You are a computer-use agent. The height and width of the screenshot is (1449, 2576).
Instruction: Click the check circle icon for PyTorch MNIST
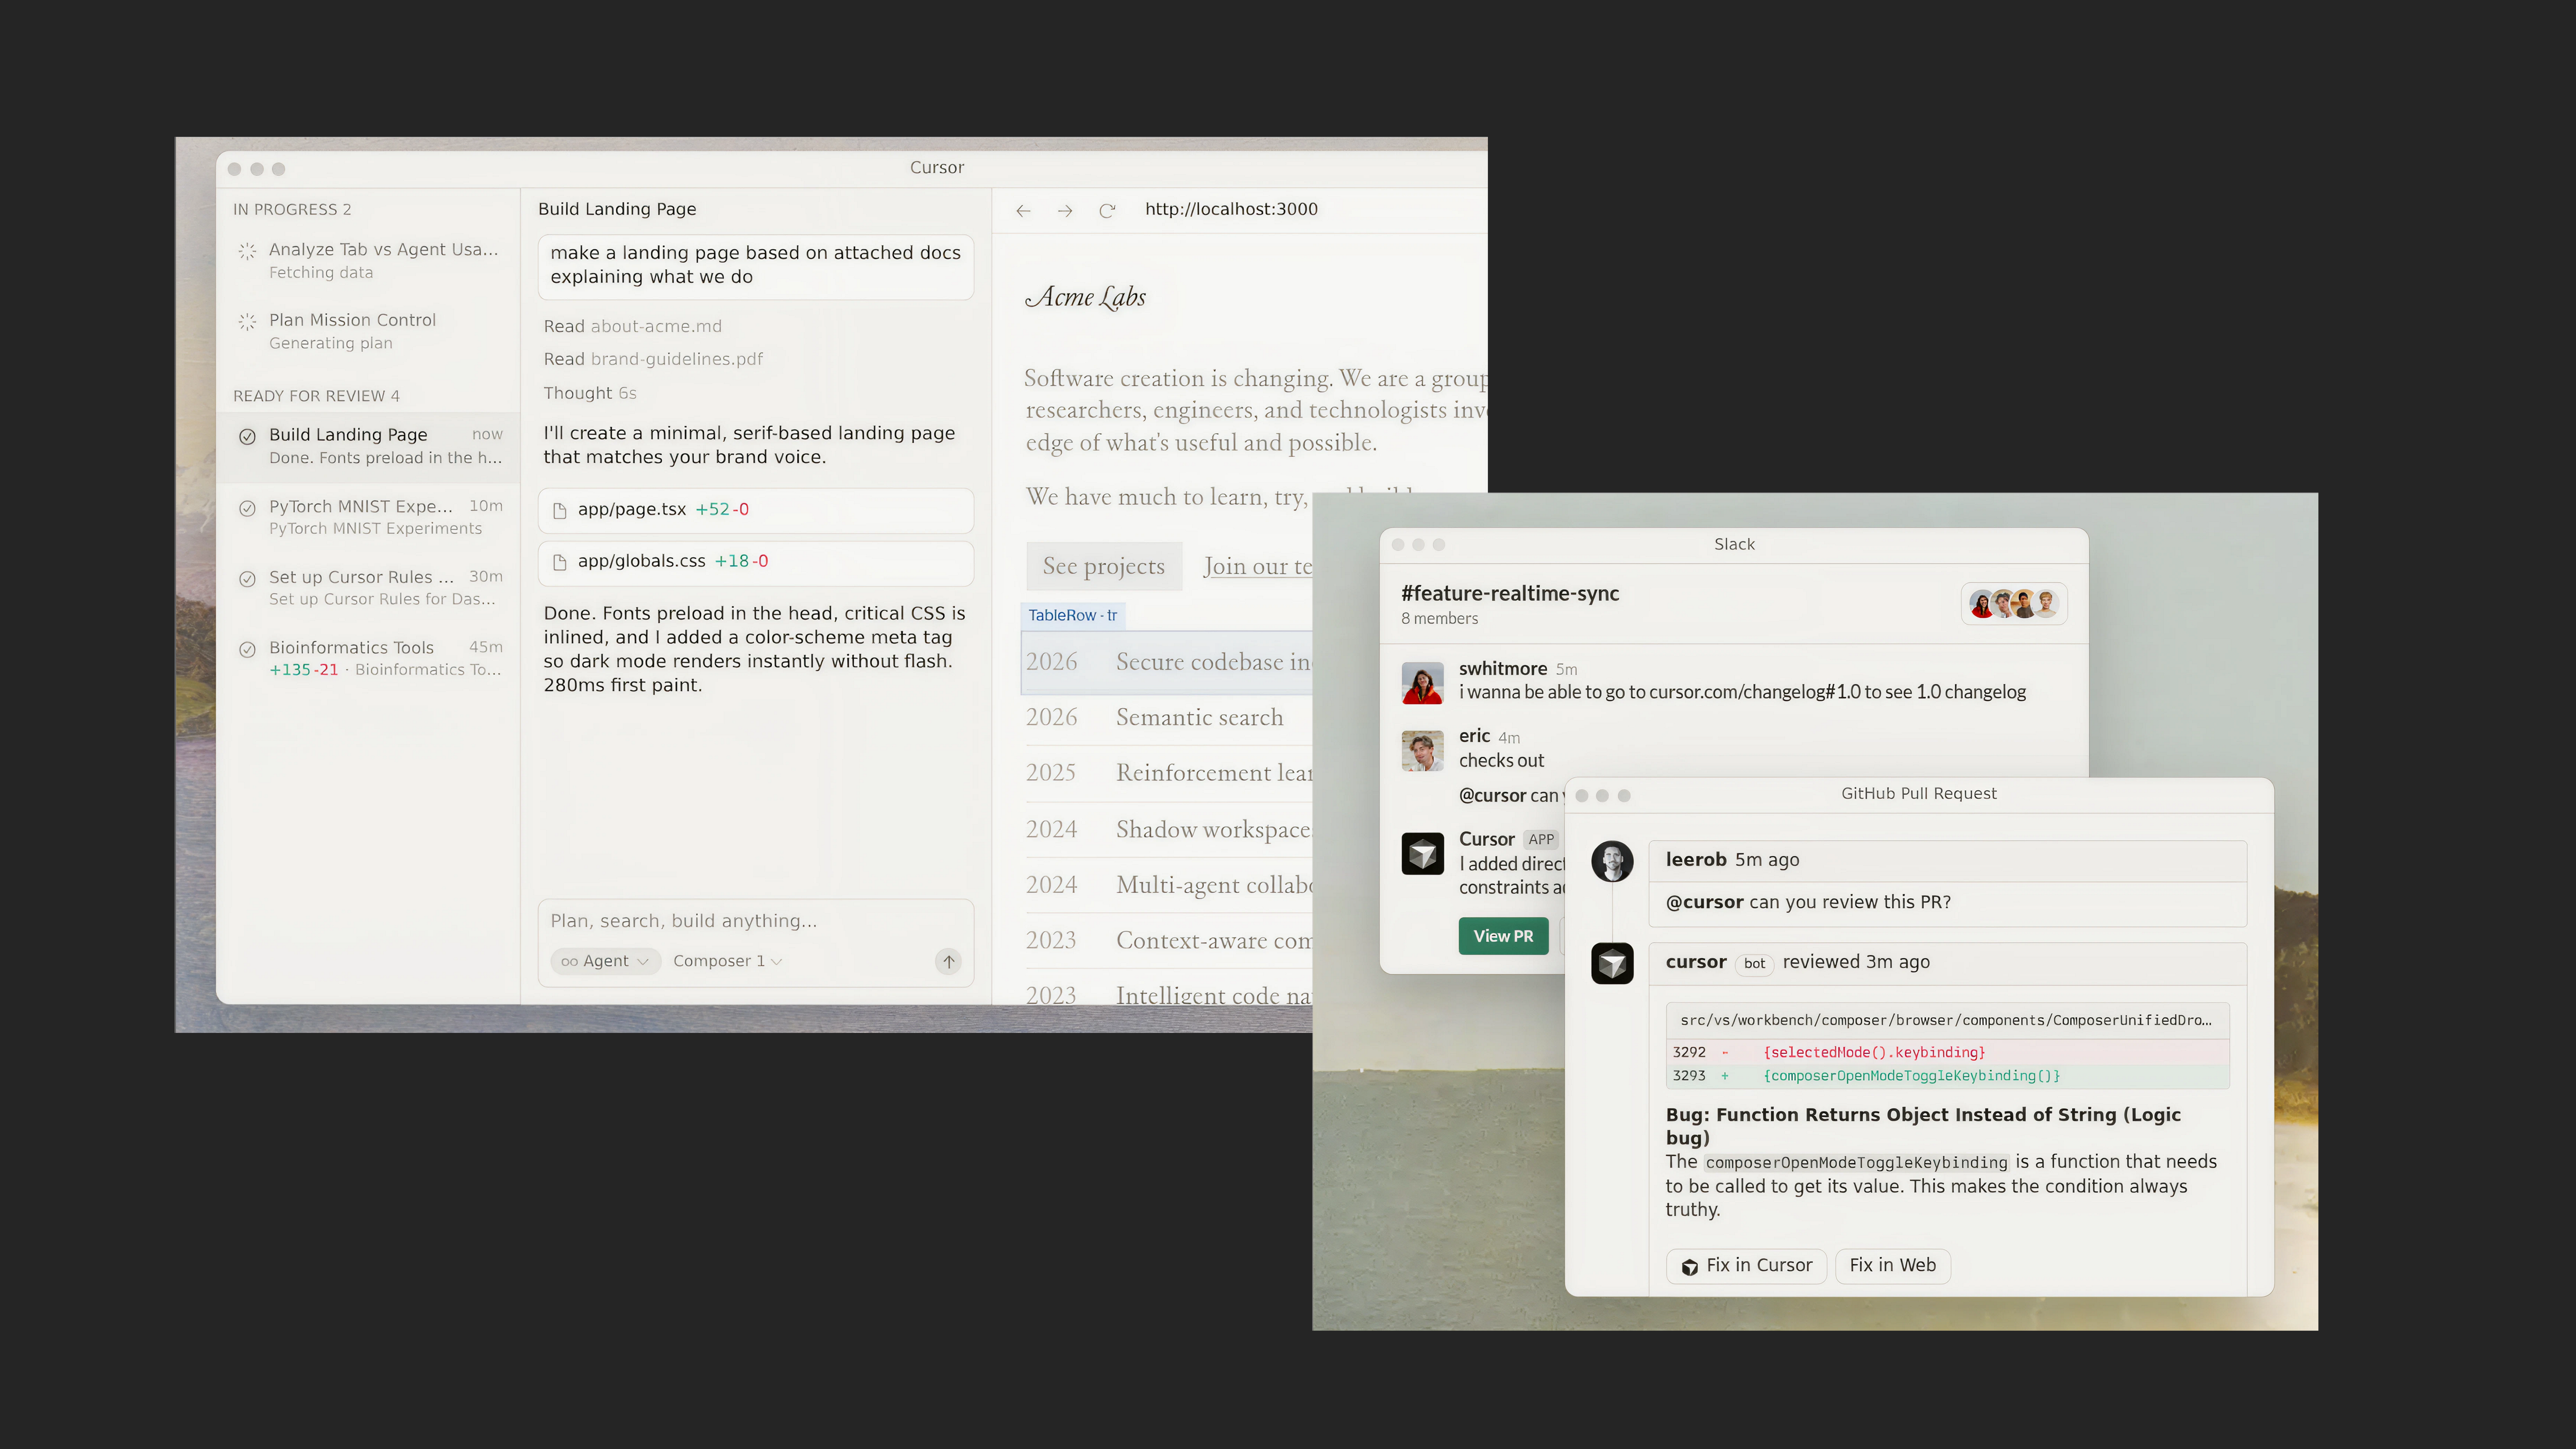[x=247, y=508]
